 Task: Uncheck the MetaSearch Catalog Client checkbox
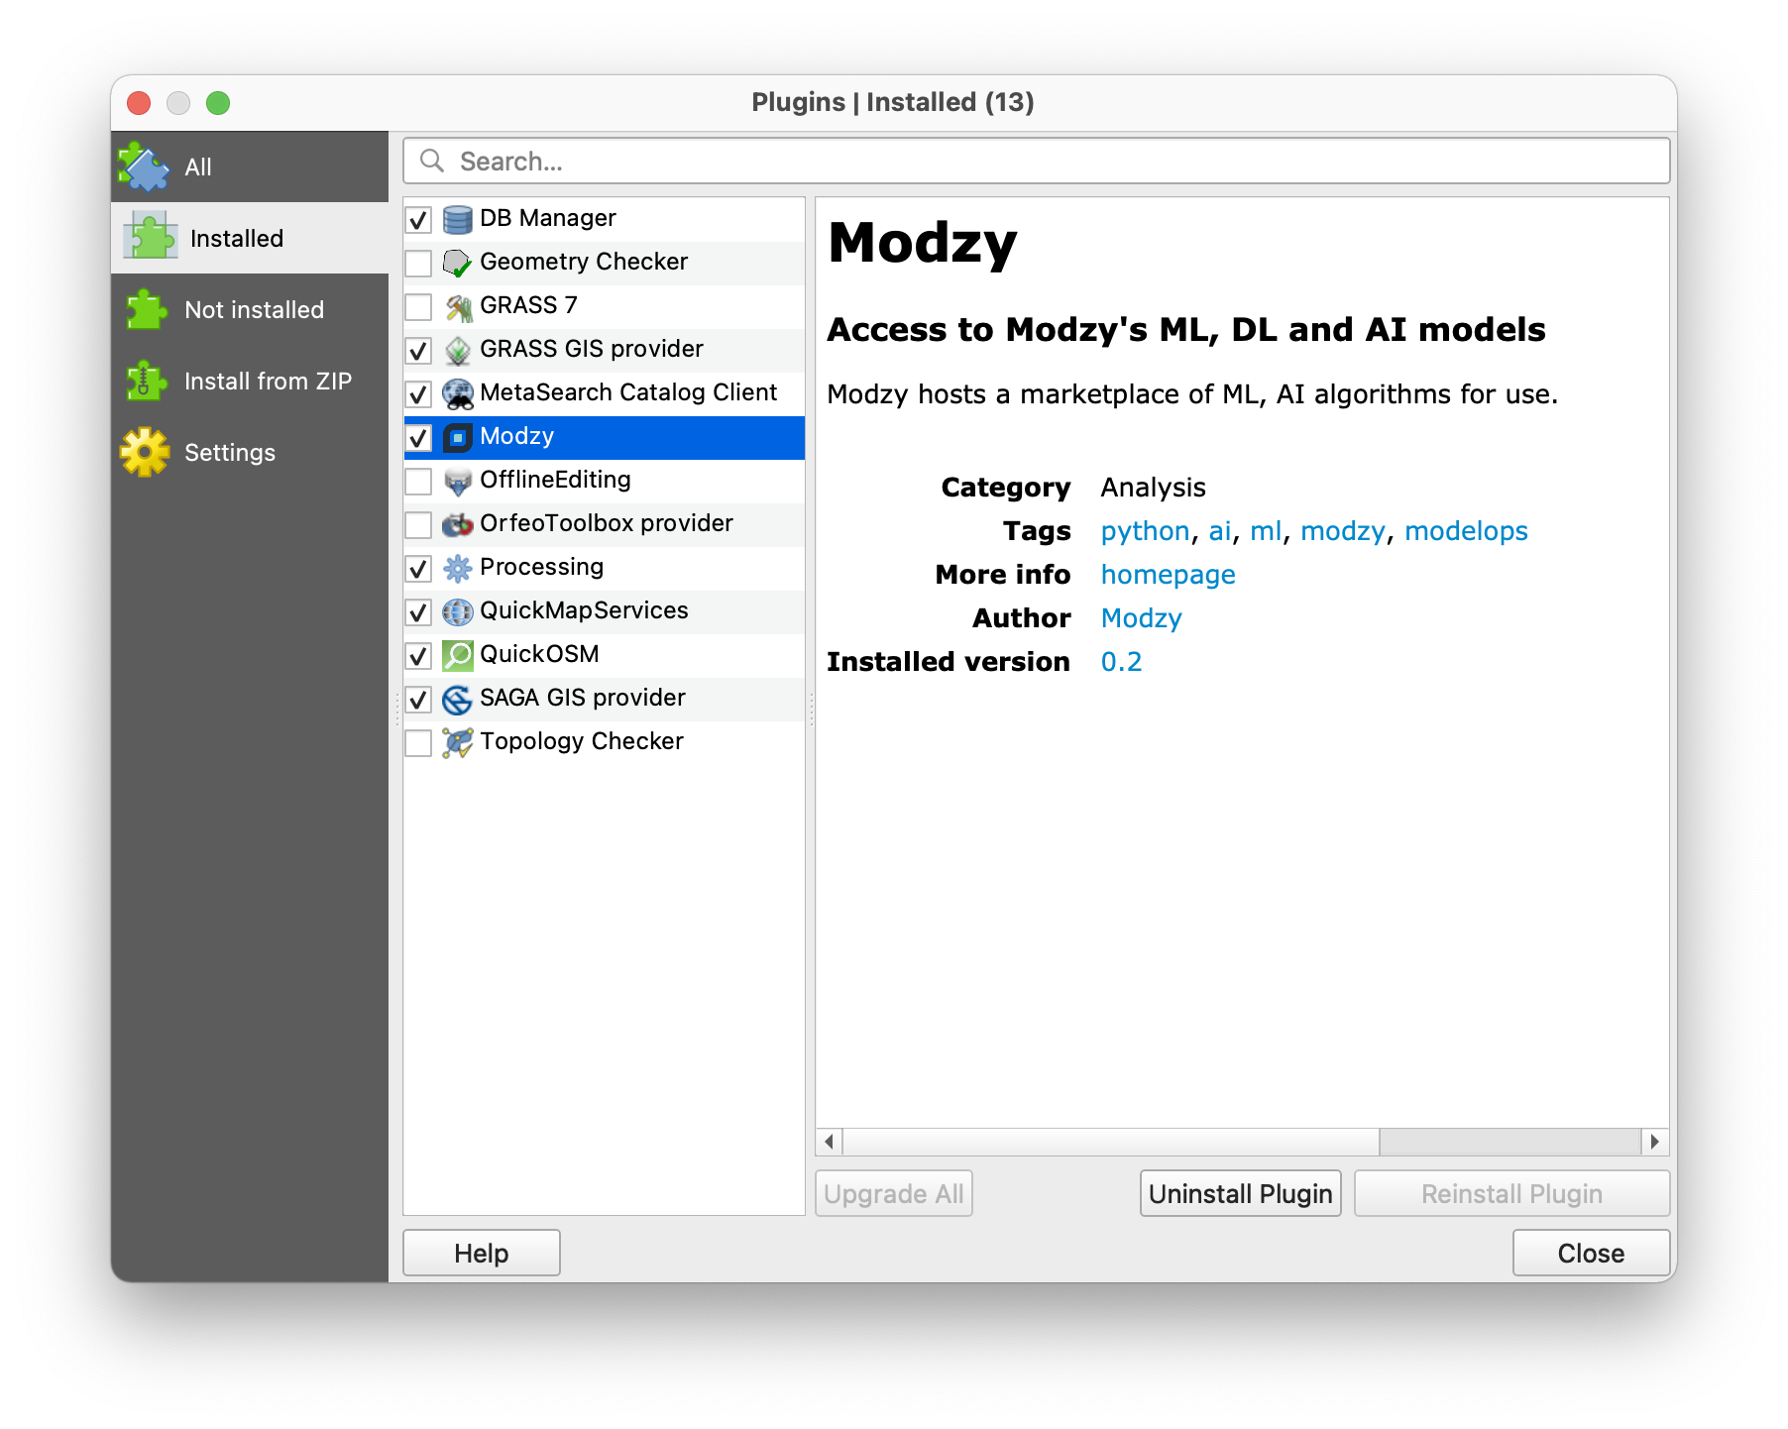419,393
